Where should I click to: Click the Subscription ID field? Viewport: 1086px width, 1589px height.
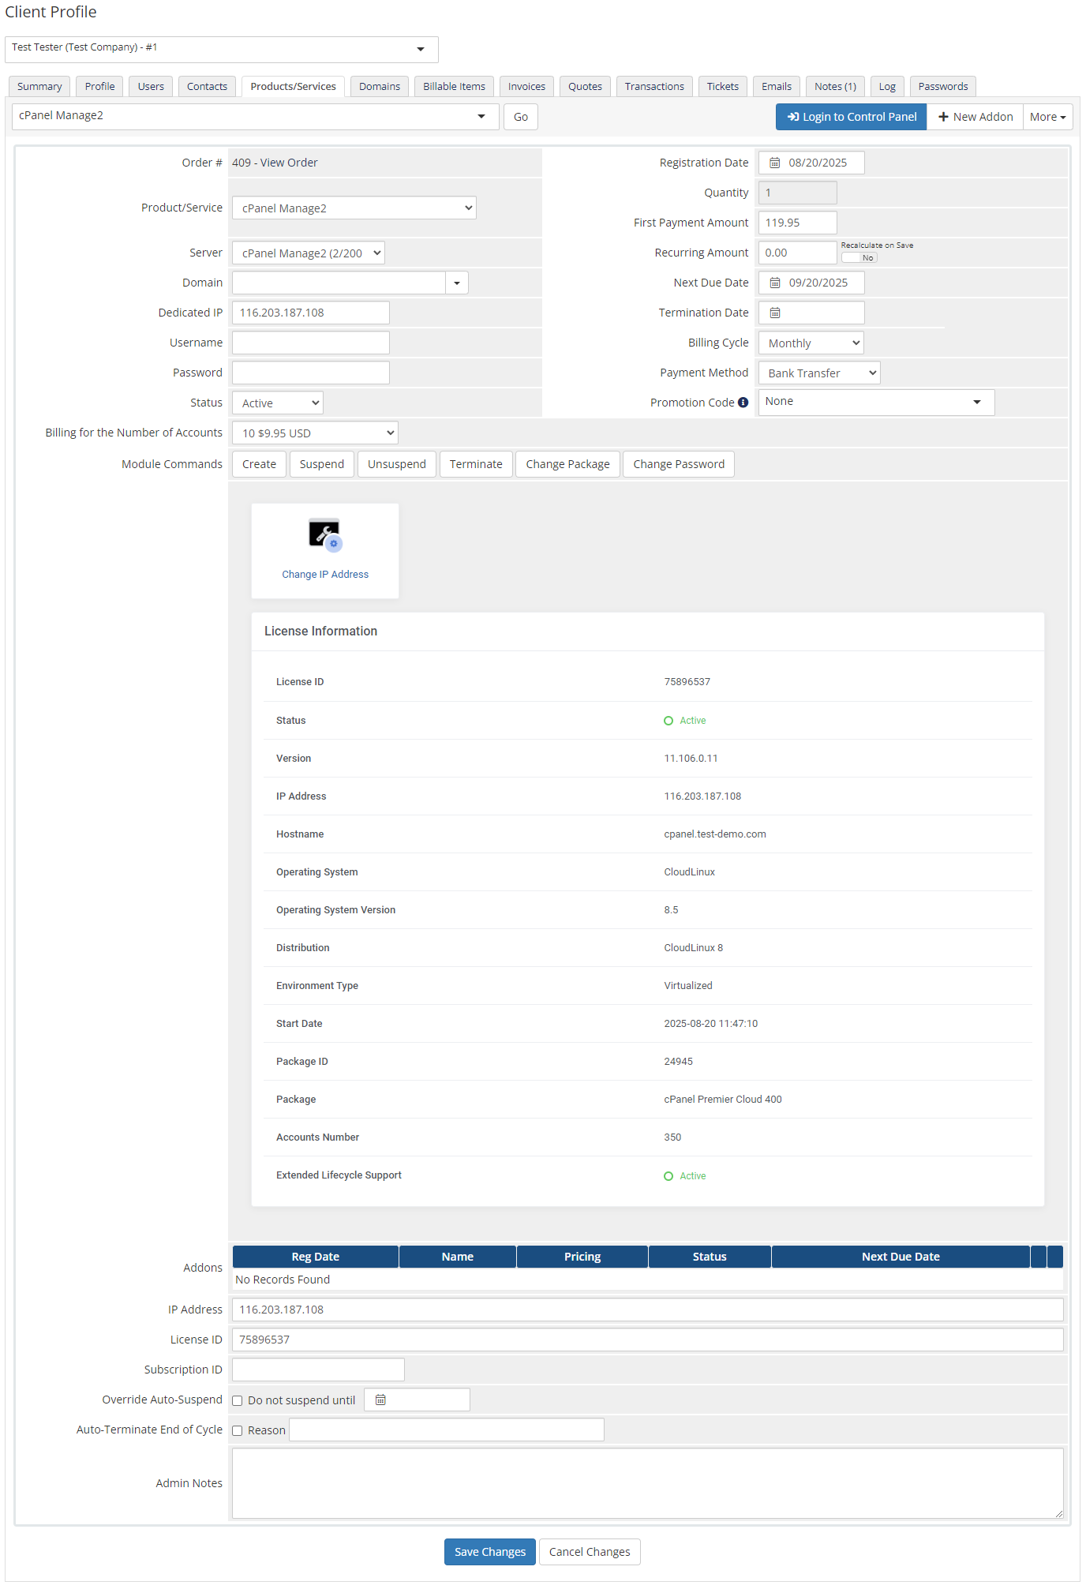(318, 1370)
